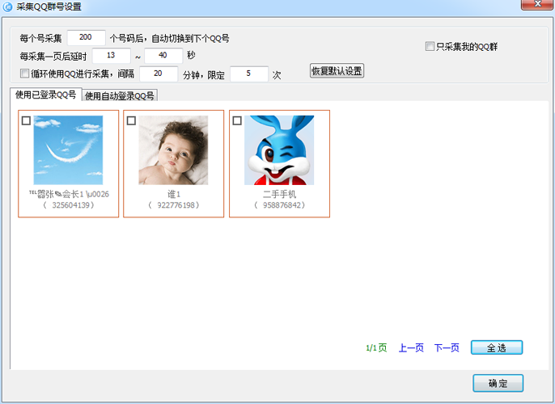Screen dimensions: 555x404
Task: Switch to the 使用自动登录QQ号 tab
Action: (x=120, y=95)
